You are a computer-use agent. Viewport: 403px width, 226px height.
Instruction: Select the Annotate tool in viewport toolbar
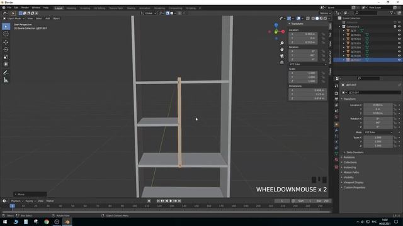point(6,73)
